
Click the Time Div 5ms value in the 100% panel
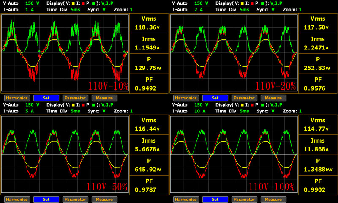pyautogui.click(x=245, y=111)
